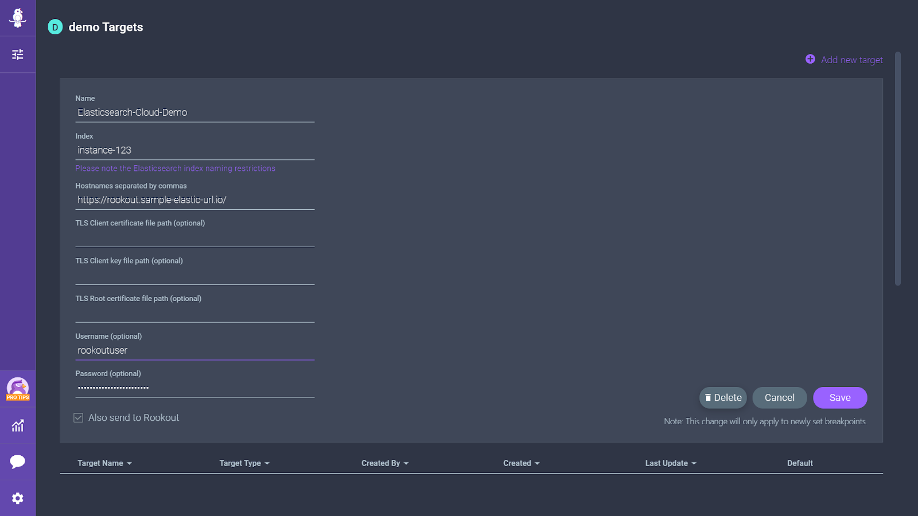Open the Elasticsearch index naming restrictions link

[176, 169]
